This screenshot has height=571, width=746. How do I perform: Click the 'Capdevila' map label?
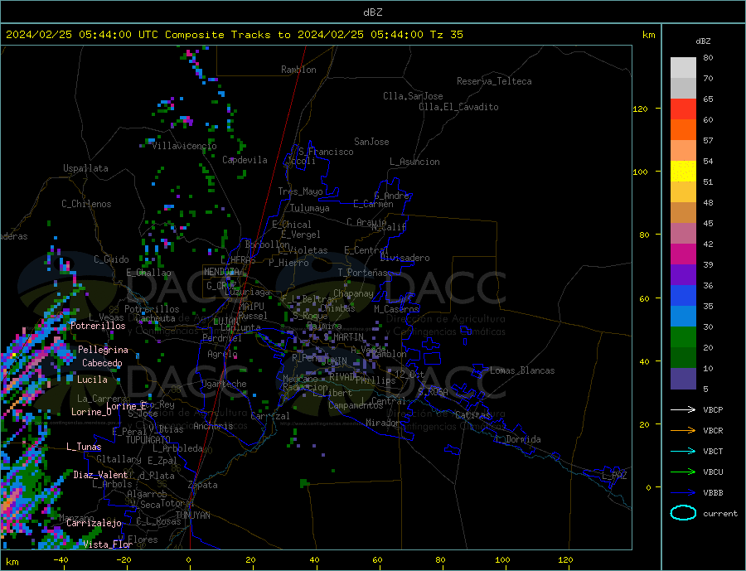click(245, 160)
